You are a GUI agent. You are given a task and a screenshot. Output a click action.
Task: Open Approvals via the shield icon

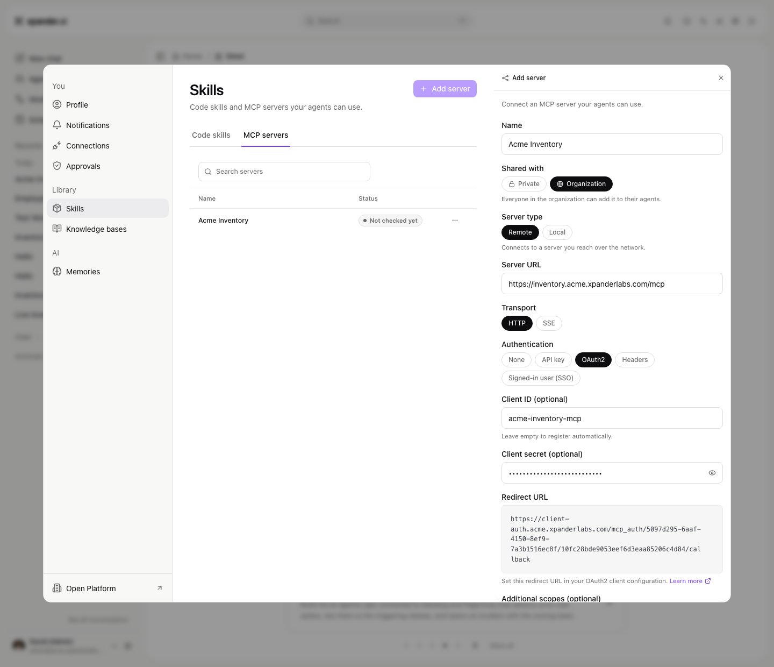[x=57, y=166]
